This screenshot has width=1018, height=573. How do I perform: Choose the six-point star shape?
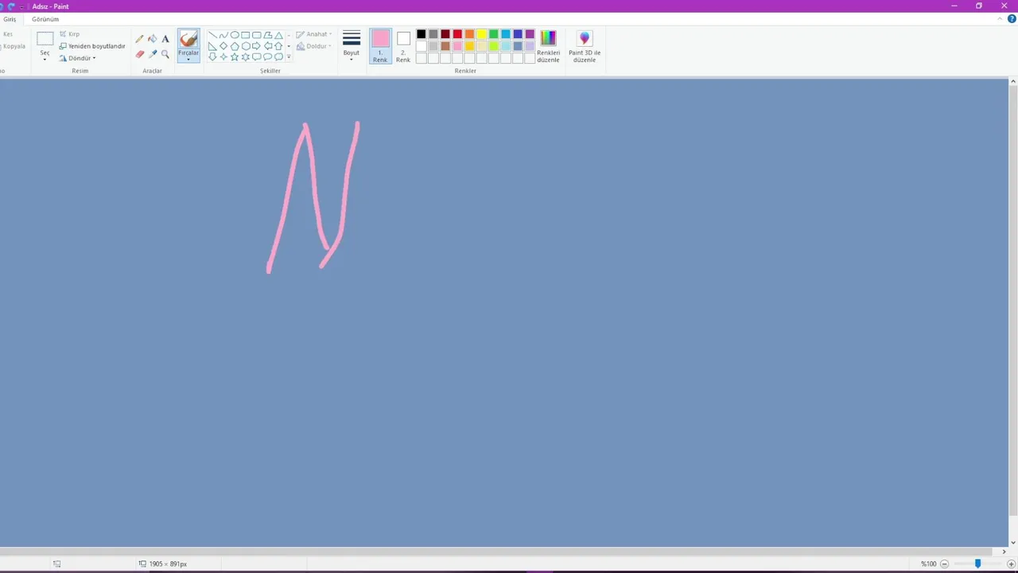[246, 57]
